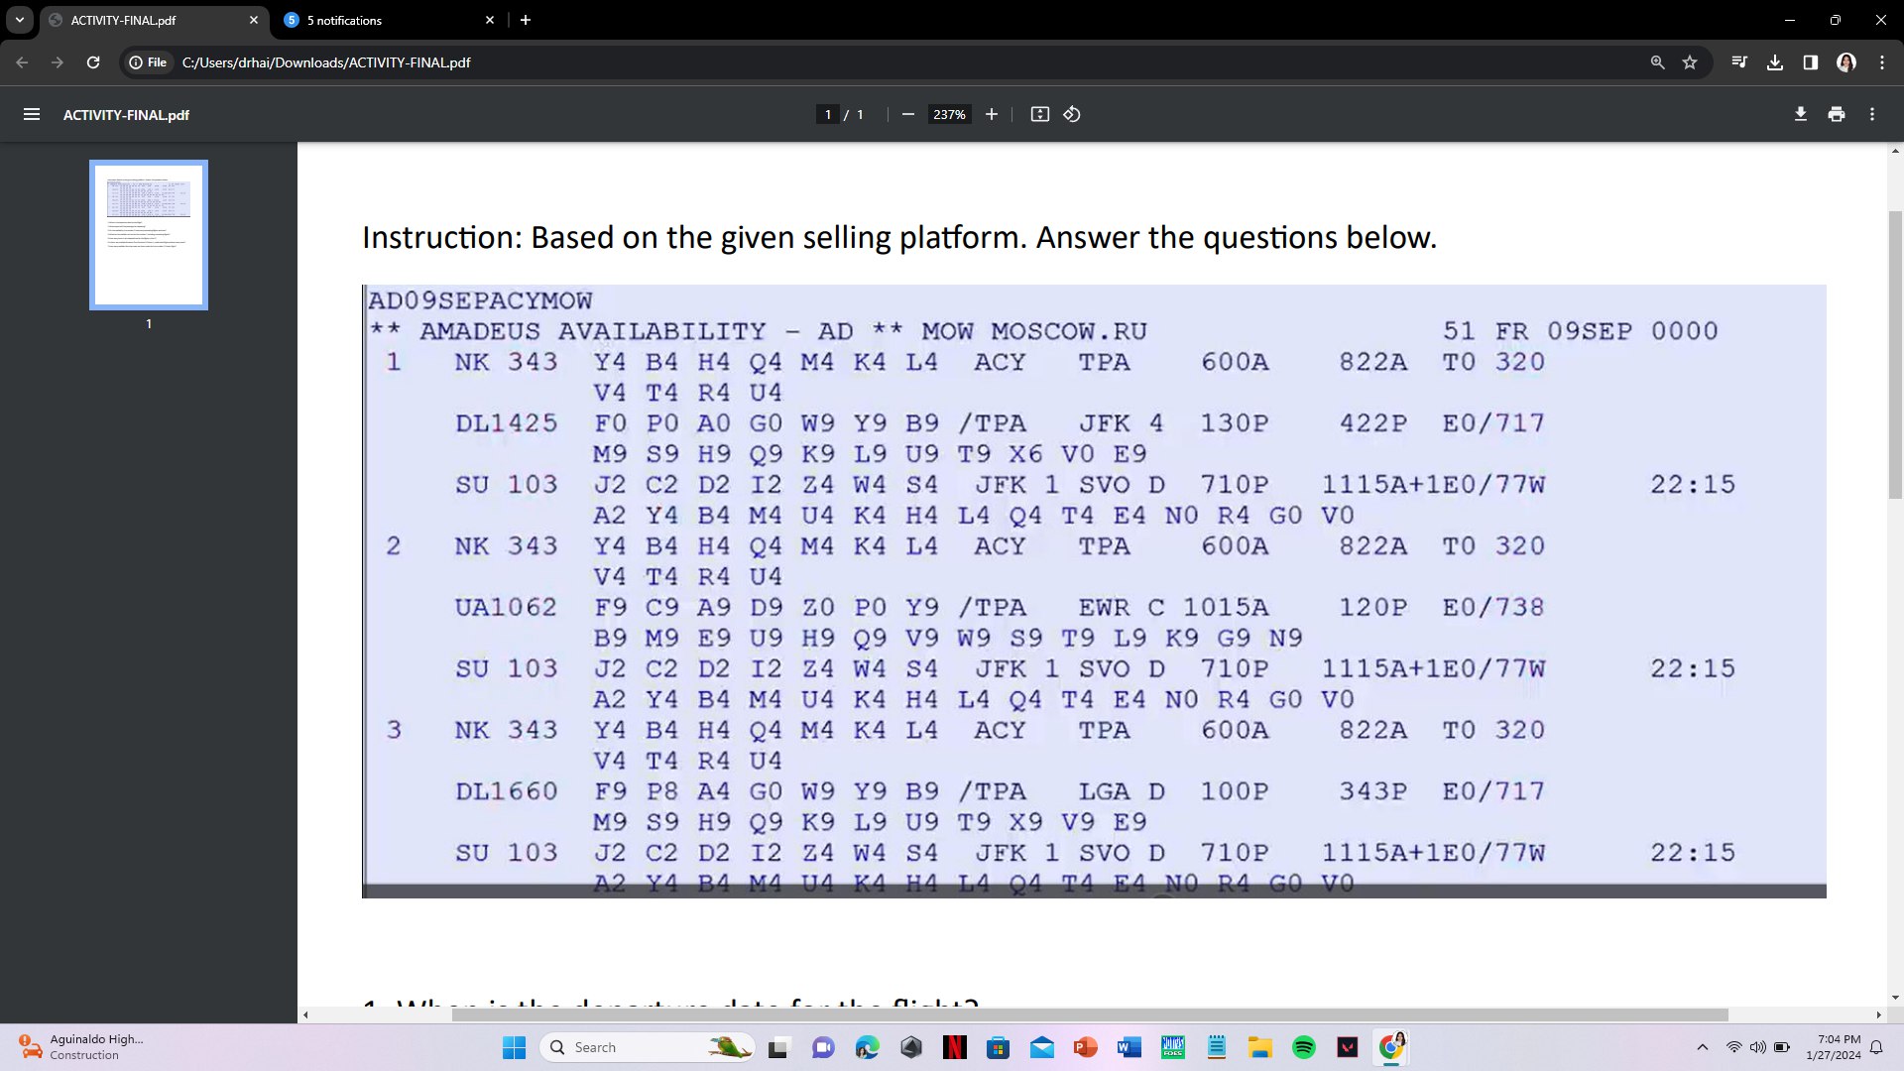Bookmark this page with star icon
Image resolution: width=1904 pixels, height=1071 pixels.
[x=1690, y=62]
